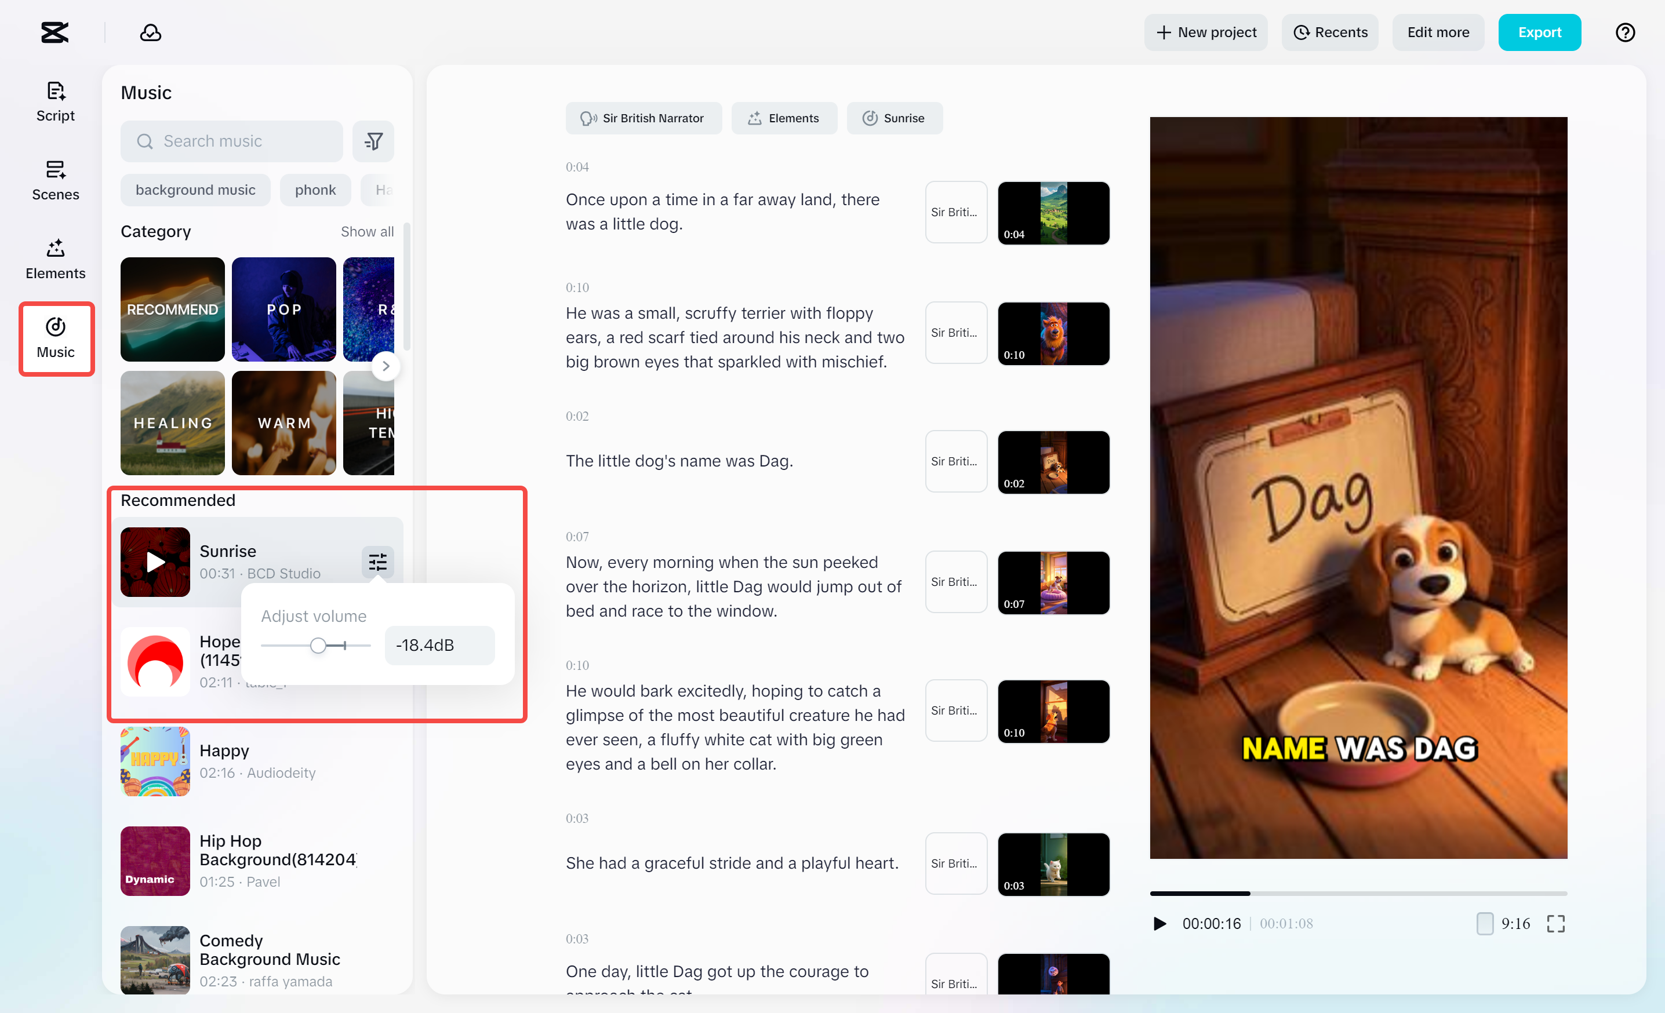1665x1013 pixels.
Task: Click the Export button
Action: click(1539, 32)
